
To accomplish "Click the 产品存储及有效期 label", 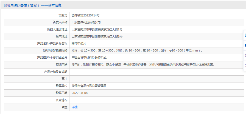I will point(56,72).
